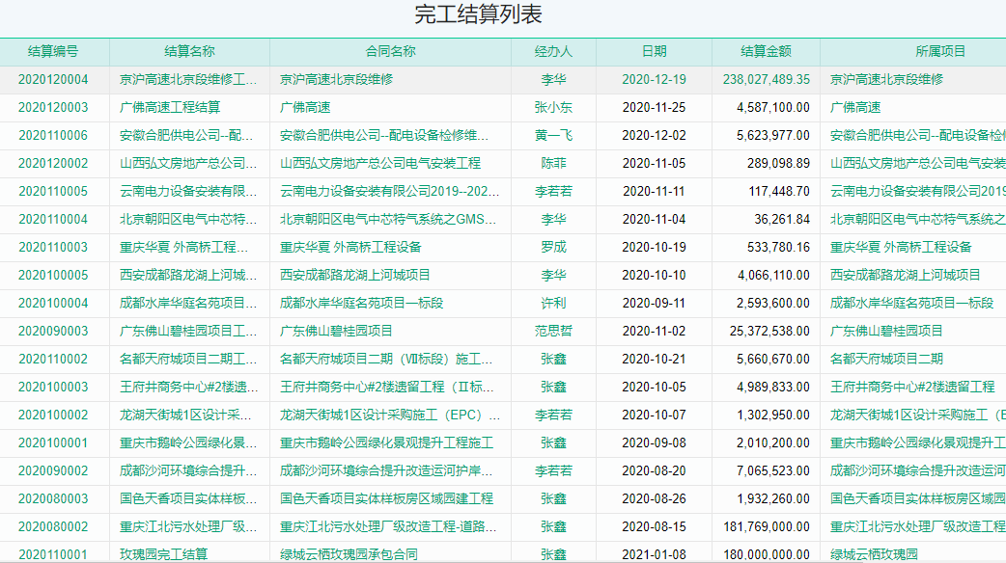Screen dimensions: 1006x563
Task: Open settlement number 2020100003
Action: (53, 388)
